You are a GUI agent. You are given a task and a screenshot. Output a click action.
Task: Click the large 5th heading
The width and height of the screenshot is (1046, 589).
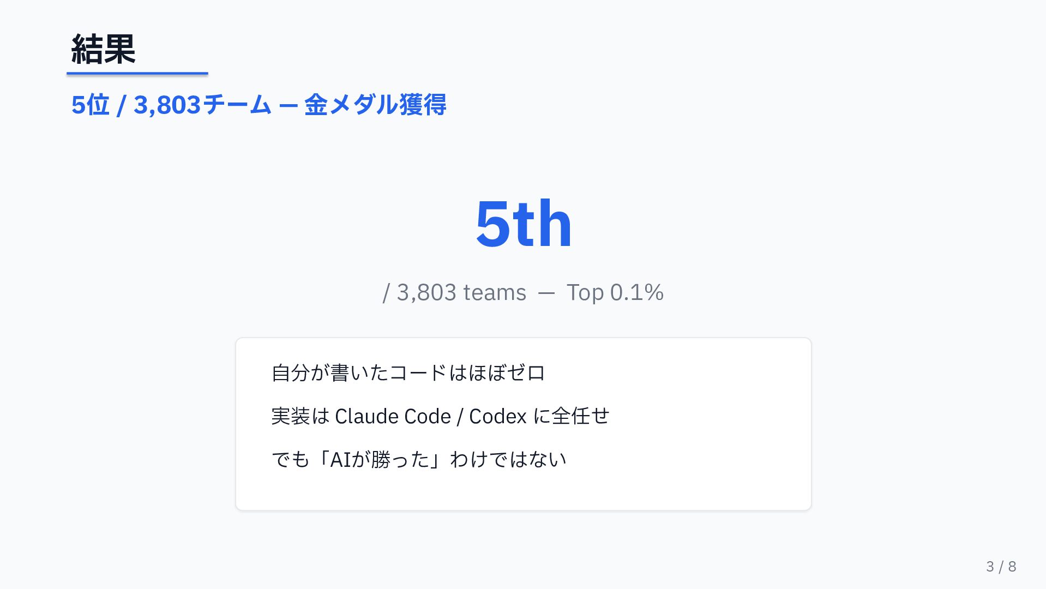coord(524,224)
